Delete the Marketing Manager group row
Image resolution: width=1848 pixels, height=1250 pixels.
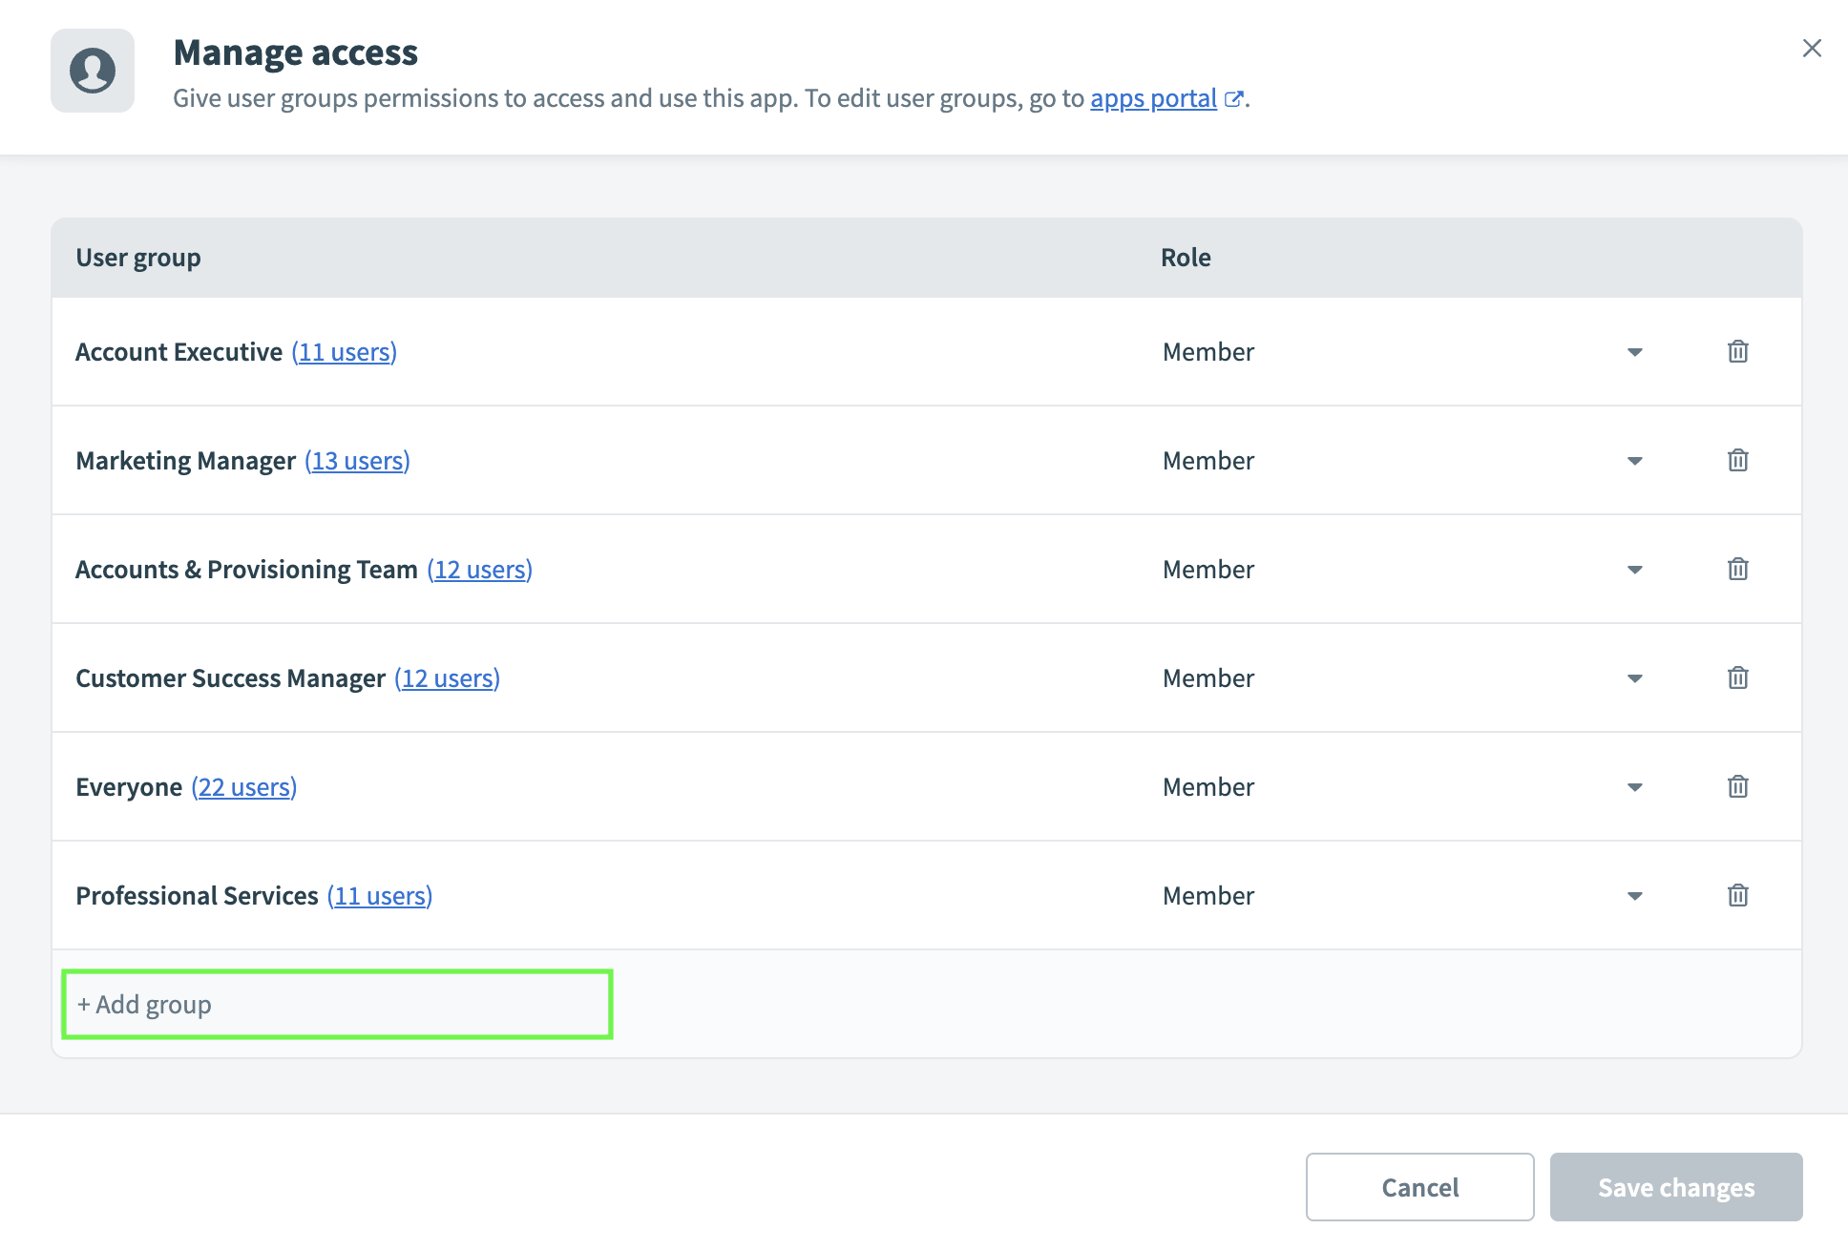click(1737, 461)
